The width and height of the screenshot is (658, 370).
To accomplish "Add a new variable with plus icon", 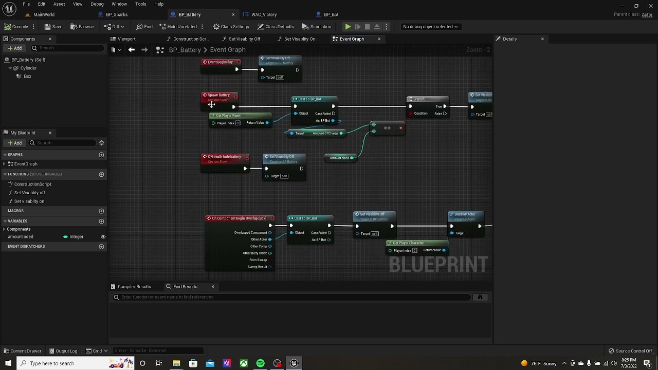I will [x=101, y=221].
